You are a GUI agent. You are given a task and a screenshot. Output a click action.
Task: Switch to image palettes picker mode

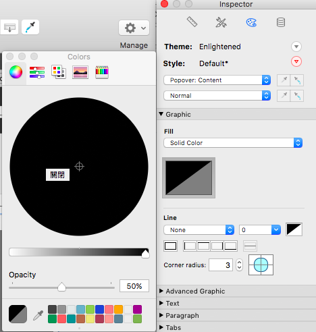click(80, 72)
